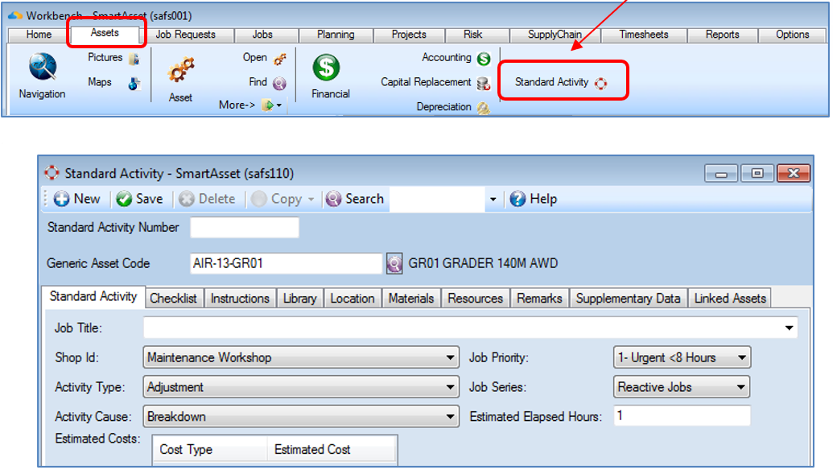
Task: Switch to the Resources tab
Action: tap(476, 299)
